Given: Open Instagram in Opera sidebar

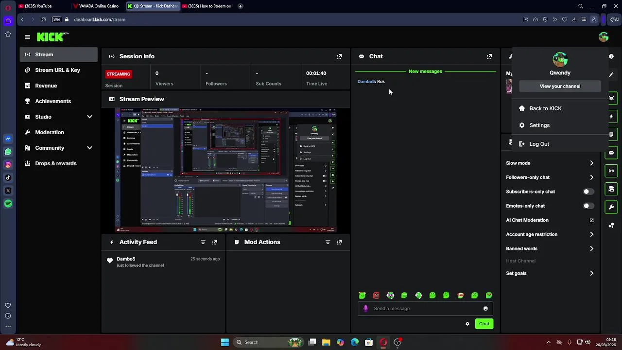Looking at the screenshot, I should pyautogui.click(x=8, y=165).
